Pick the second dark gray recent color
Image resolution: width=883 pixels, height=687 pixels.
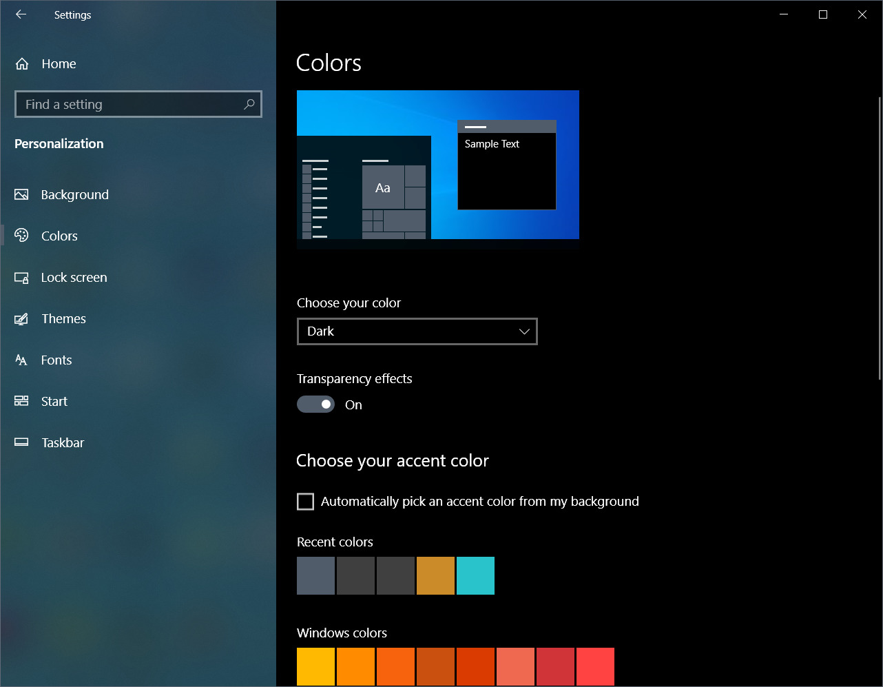click(x=355, y=575)
